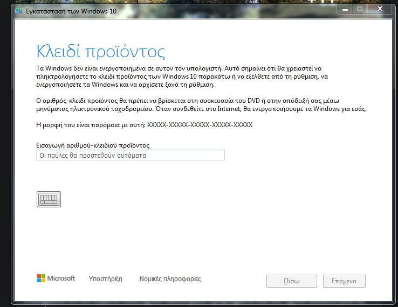This screenshot has width=398, height=307.
Task: Click the Microsoft logo
Action: [56, 278]
